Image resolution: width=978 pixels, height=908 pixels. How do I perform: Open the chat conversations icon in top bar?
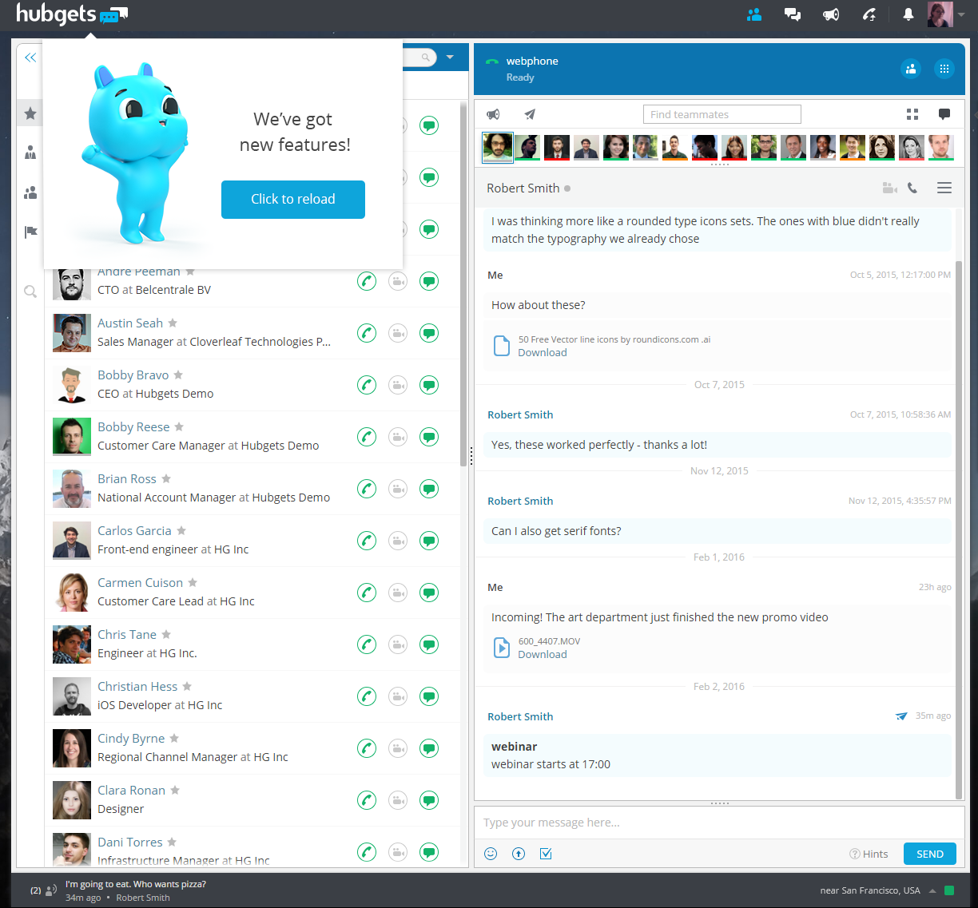(x=793, y=14)
